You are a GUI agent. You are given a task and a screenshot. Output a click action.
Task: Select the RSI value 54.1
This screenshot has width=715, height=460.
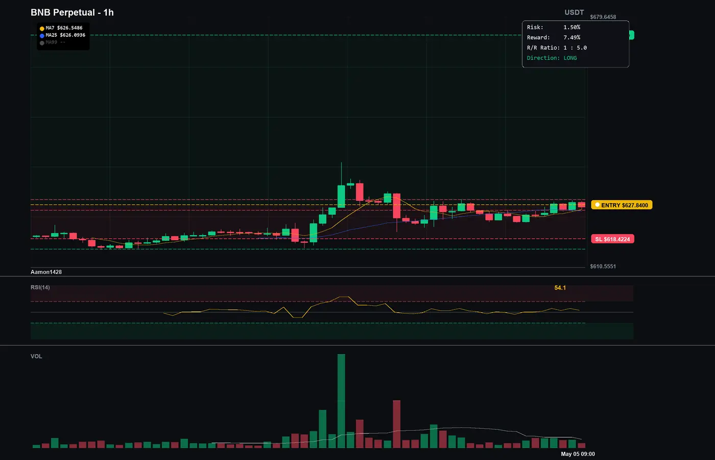tap(560, 288)
